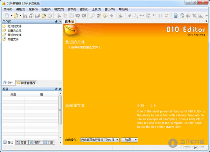Open the 帮助(H) menu
This screenshot has width=210, height=152.
coord(123,9)
